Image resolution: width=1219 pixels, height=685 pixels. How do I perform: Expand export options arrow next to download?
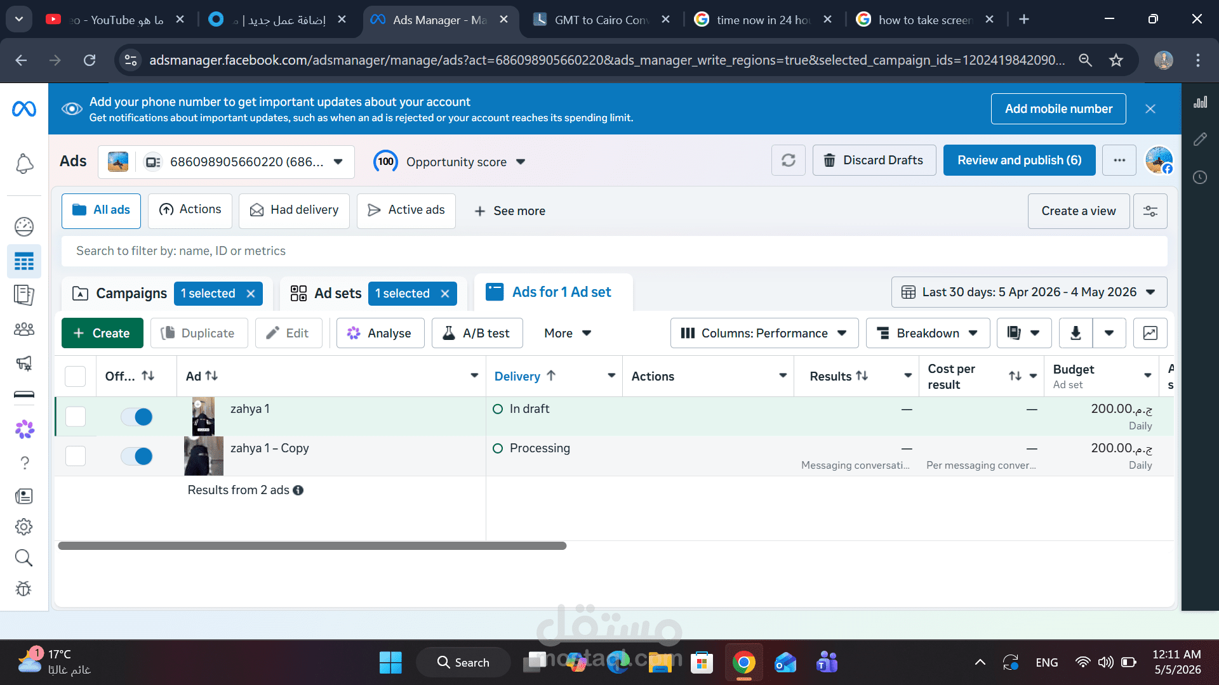point(1109,333)
